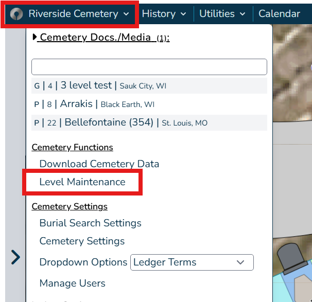
Task: Select Arrakis in Black Earth, WI
Action: click(x=149, y=104)
